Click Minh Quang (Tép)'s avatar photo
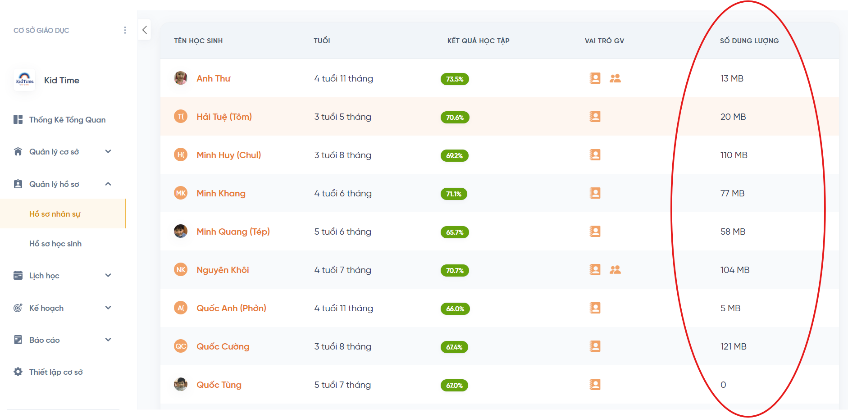The width and height of the screenshot is (848, 418). (181, 232)
